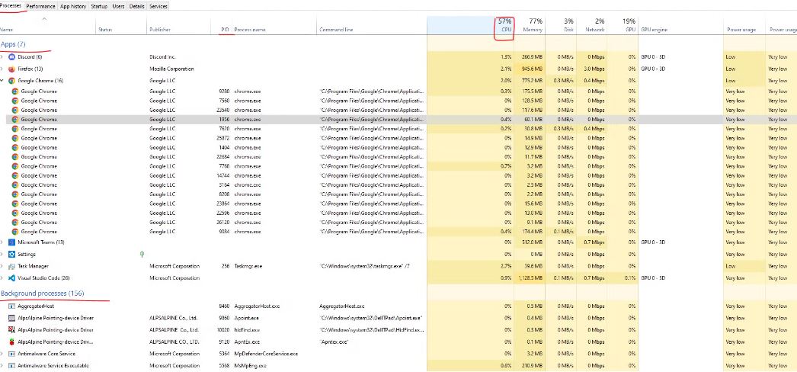Expand the Discord process group
The image size is (797, 372).
click(x=3, y=57)
